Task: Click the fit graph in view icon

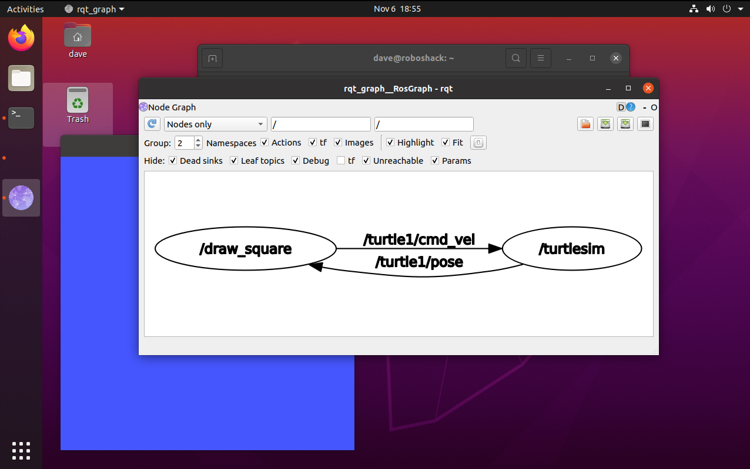Action: [x=478, y=143]
